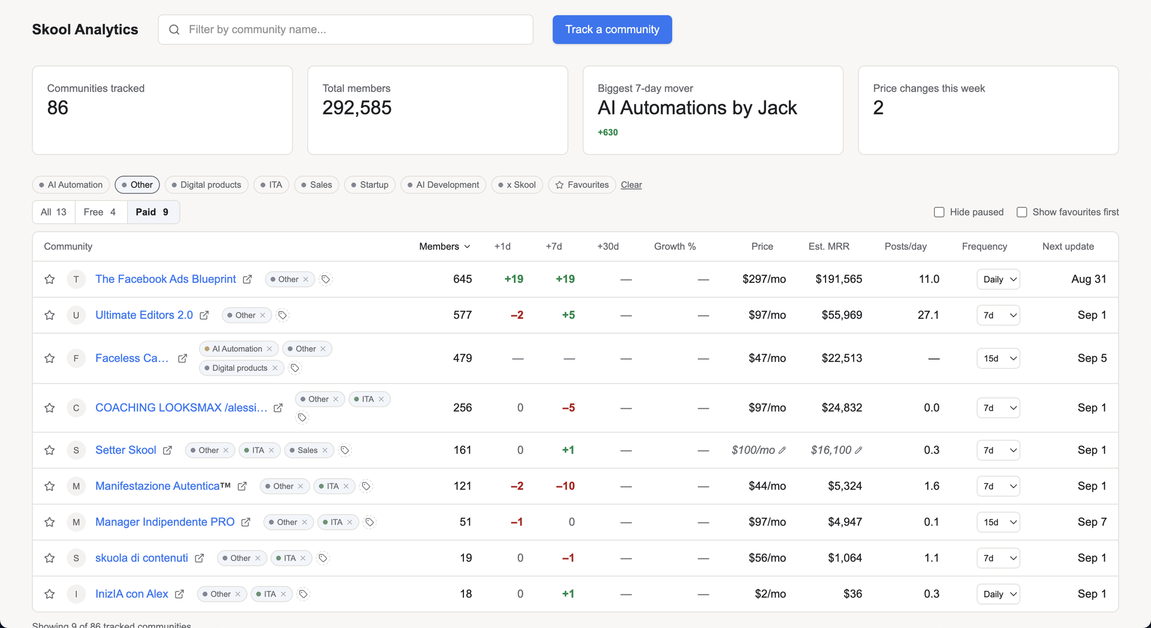This screenshot has width=1151, height=628.
Task: Open skuola di contenuti community link
Action: 141,558
